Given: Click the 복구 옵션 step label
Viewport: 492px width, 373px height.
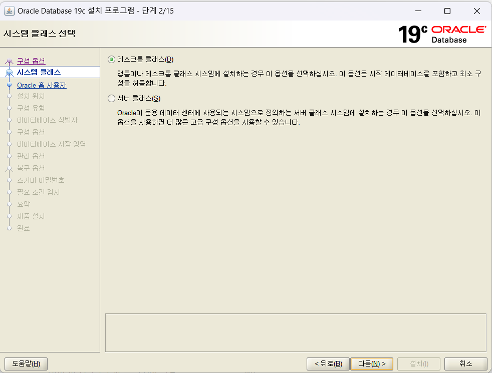Looking at the screenshot, I should (31, 168).
